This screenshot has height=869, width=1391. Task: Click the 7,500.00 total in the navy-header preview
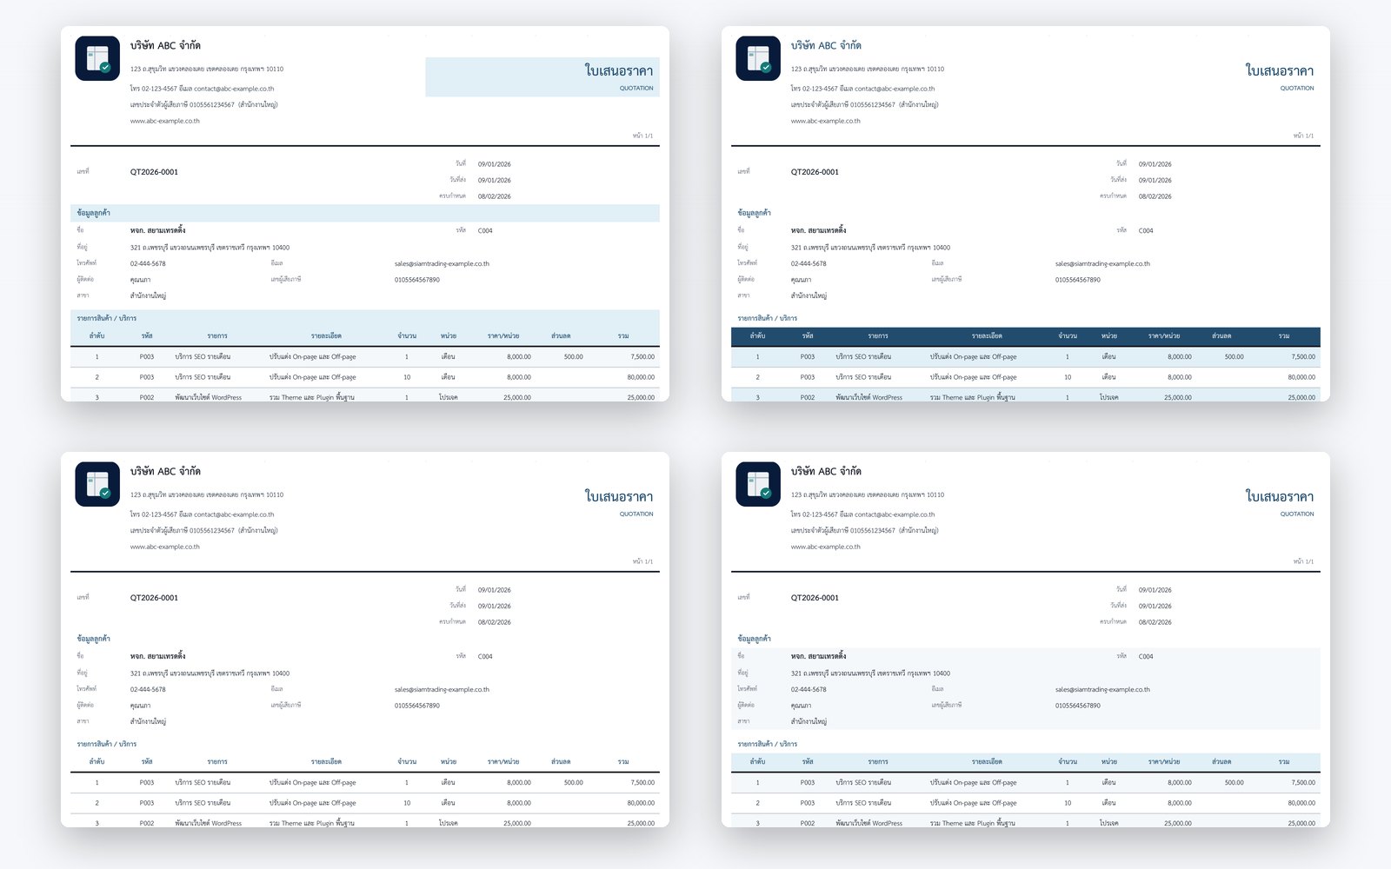click(x=1303, y=356)
